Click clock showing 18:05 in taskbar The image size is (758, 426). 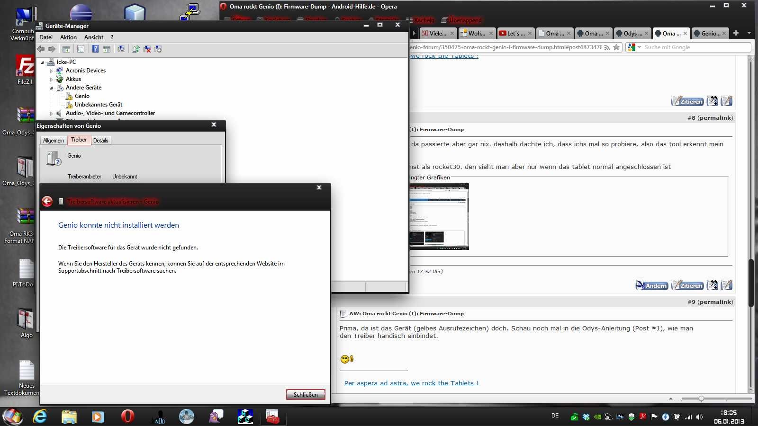[x=729, y=417]
